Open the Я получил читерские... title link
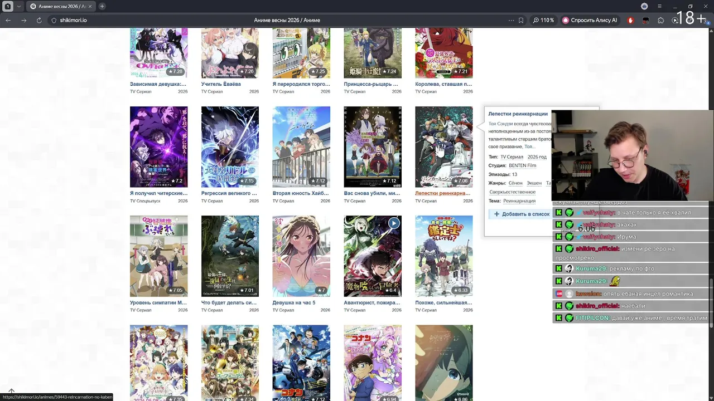 158,193
